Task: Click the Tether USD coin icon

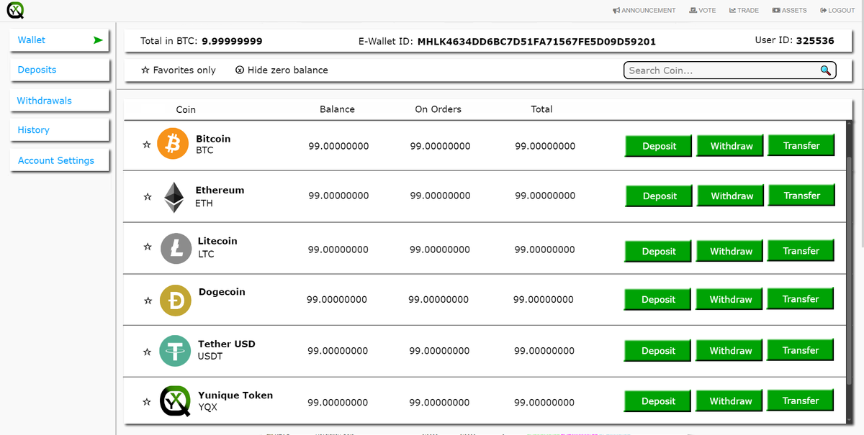Action: click(175, 352)
